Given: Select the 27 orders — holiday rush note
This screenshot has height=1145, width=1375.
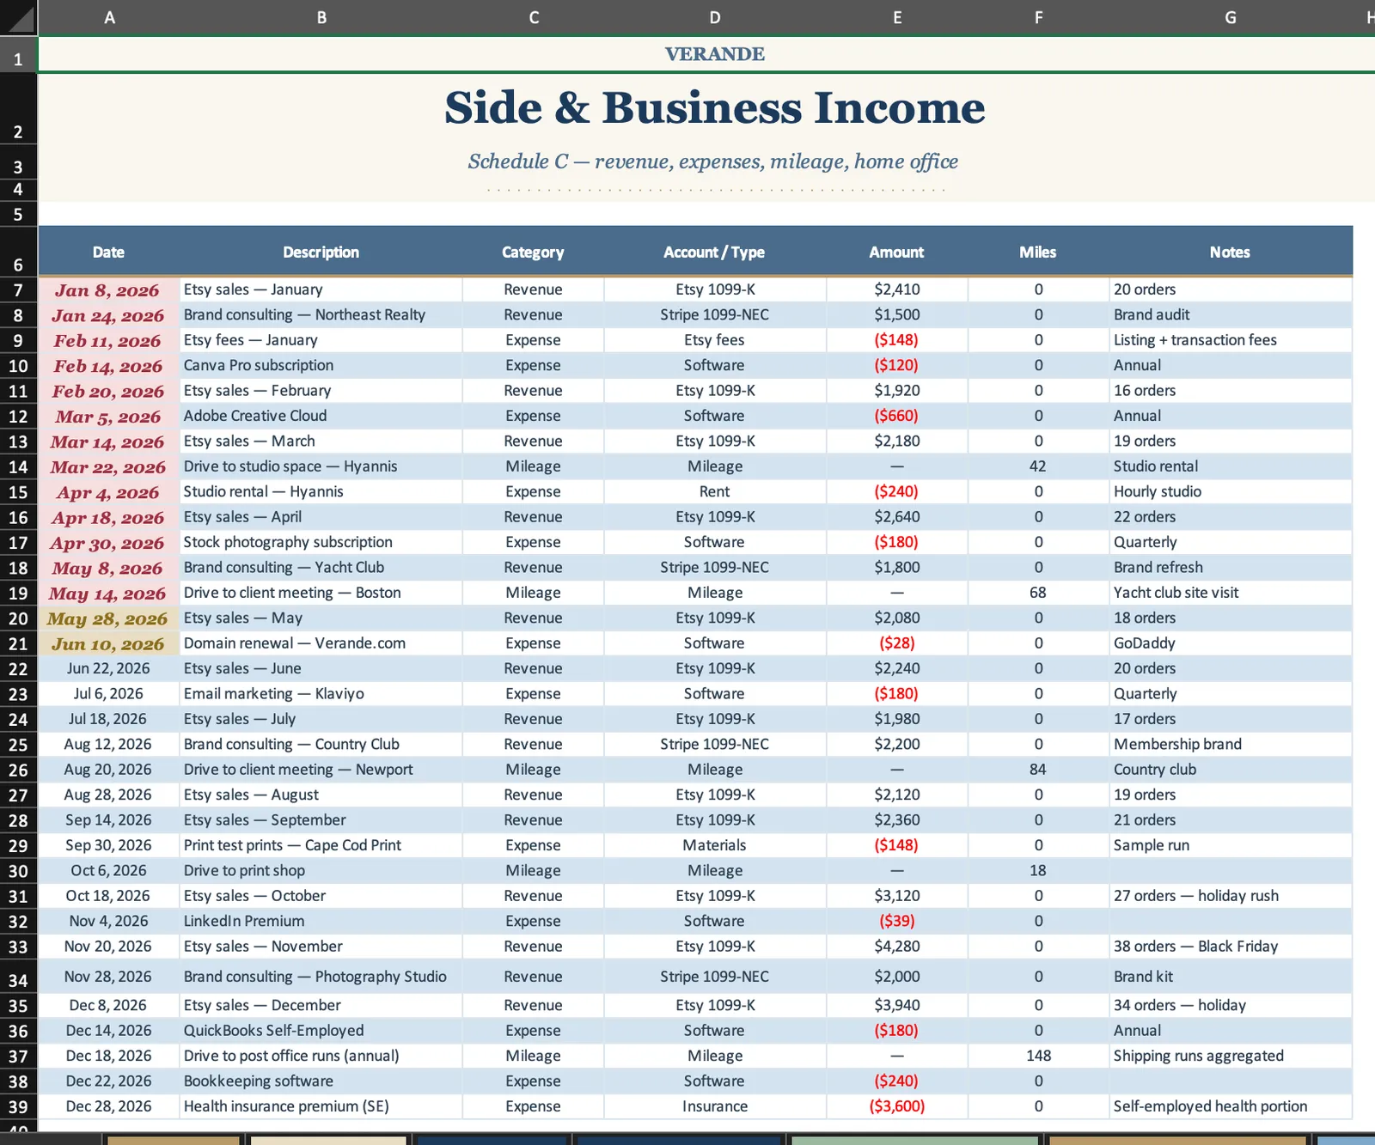Looking at the screenshot, I should point(1231,897).
